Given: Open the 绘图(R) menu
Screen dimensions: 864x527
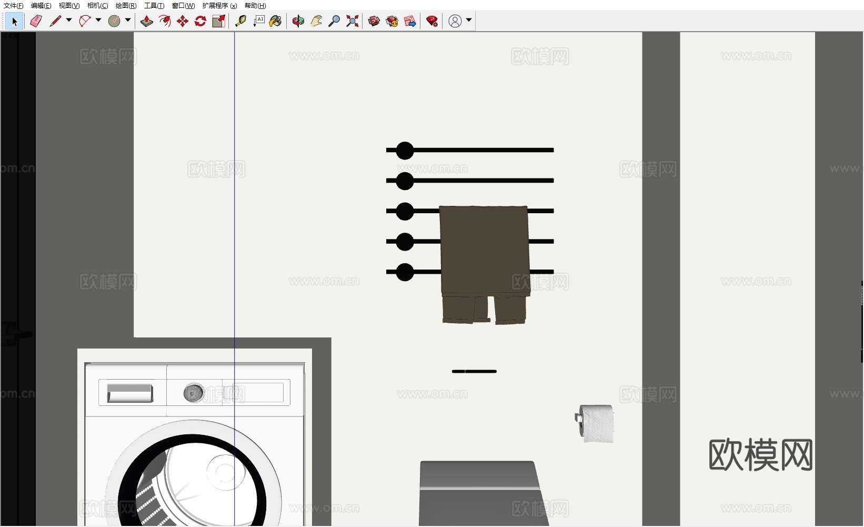Looking at the screenshot, I should [126, 6].
